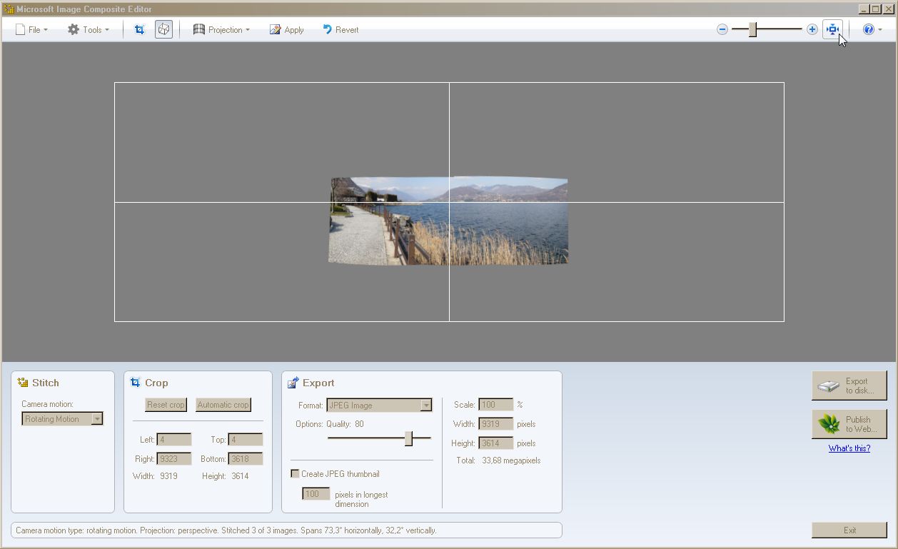This screenshot has width=898, height=549.
Task: Click the zoom out minus icon
Action: point(722,29)
